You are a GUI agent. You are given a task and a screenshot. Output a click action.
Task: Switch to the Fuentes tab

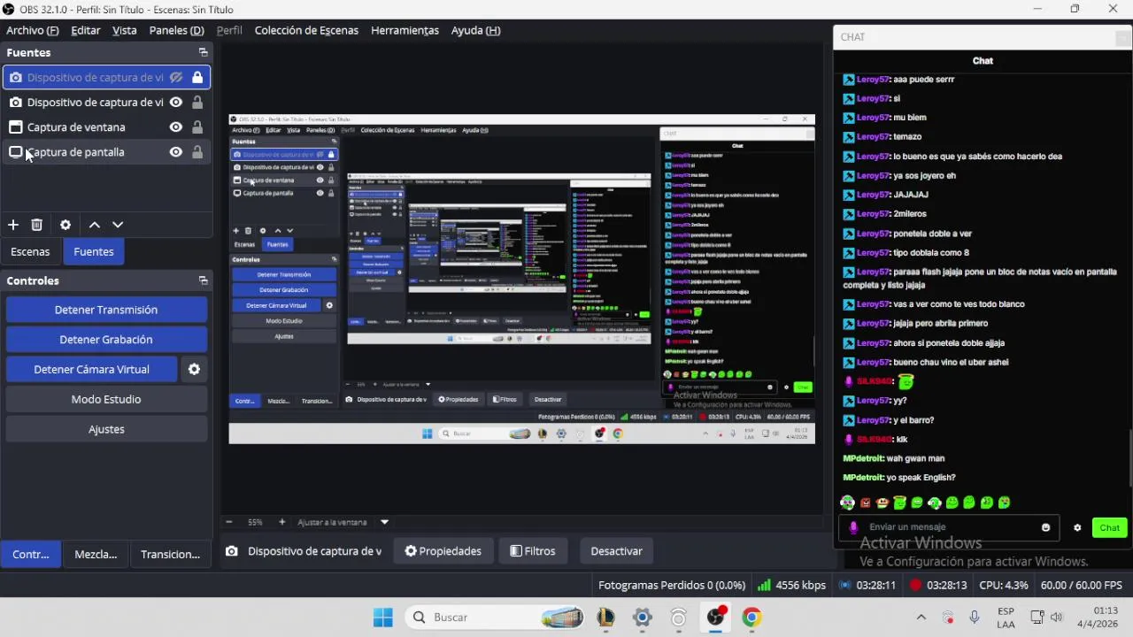click(x=94, y=251)
